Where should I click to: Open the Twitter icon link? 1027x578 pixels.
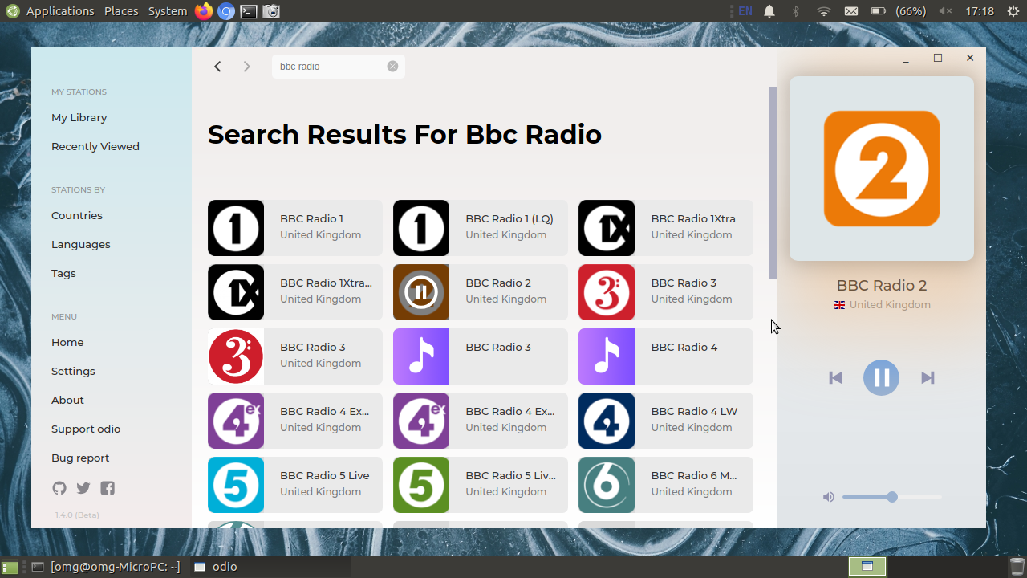(x=83, y=488)
